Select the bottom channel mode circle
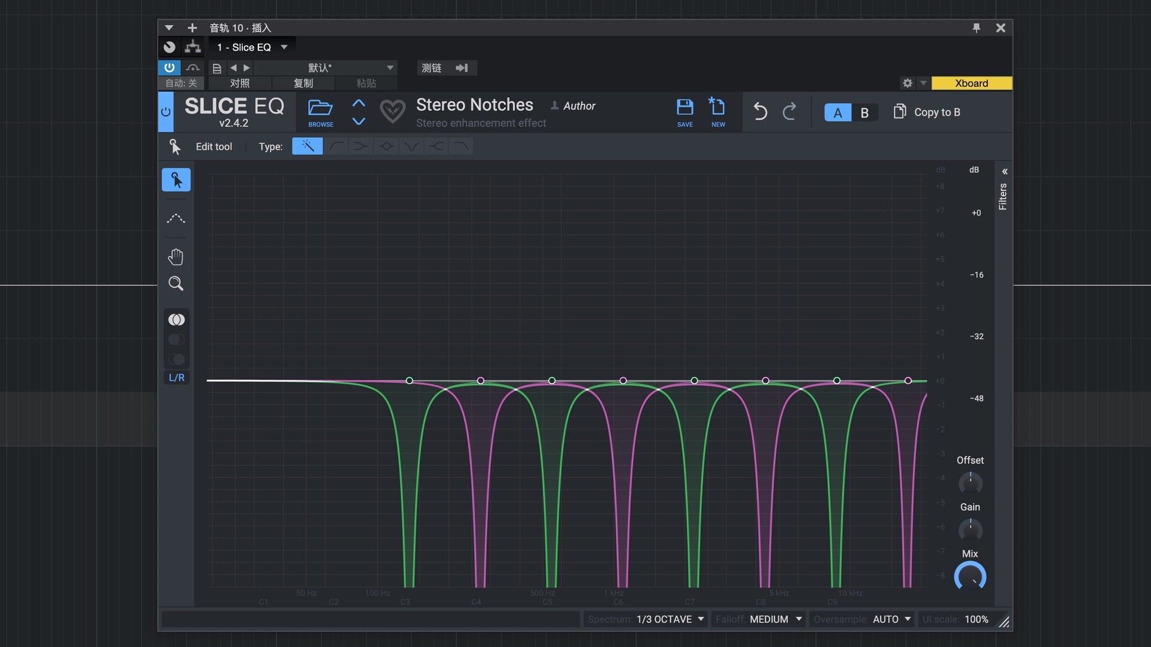The width and height of the screenshot is (1151, 647). (176, 359)
